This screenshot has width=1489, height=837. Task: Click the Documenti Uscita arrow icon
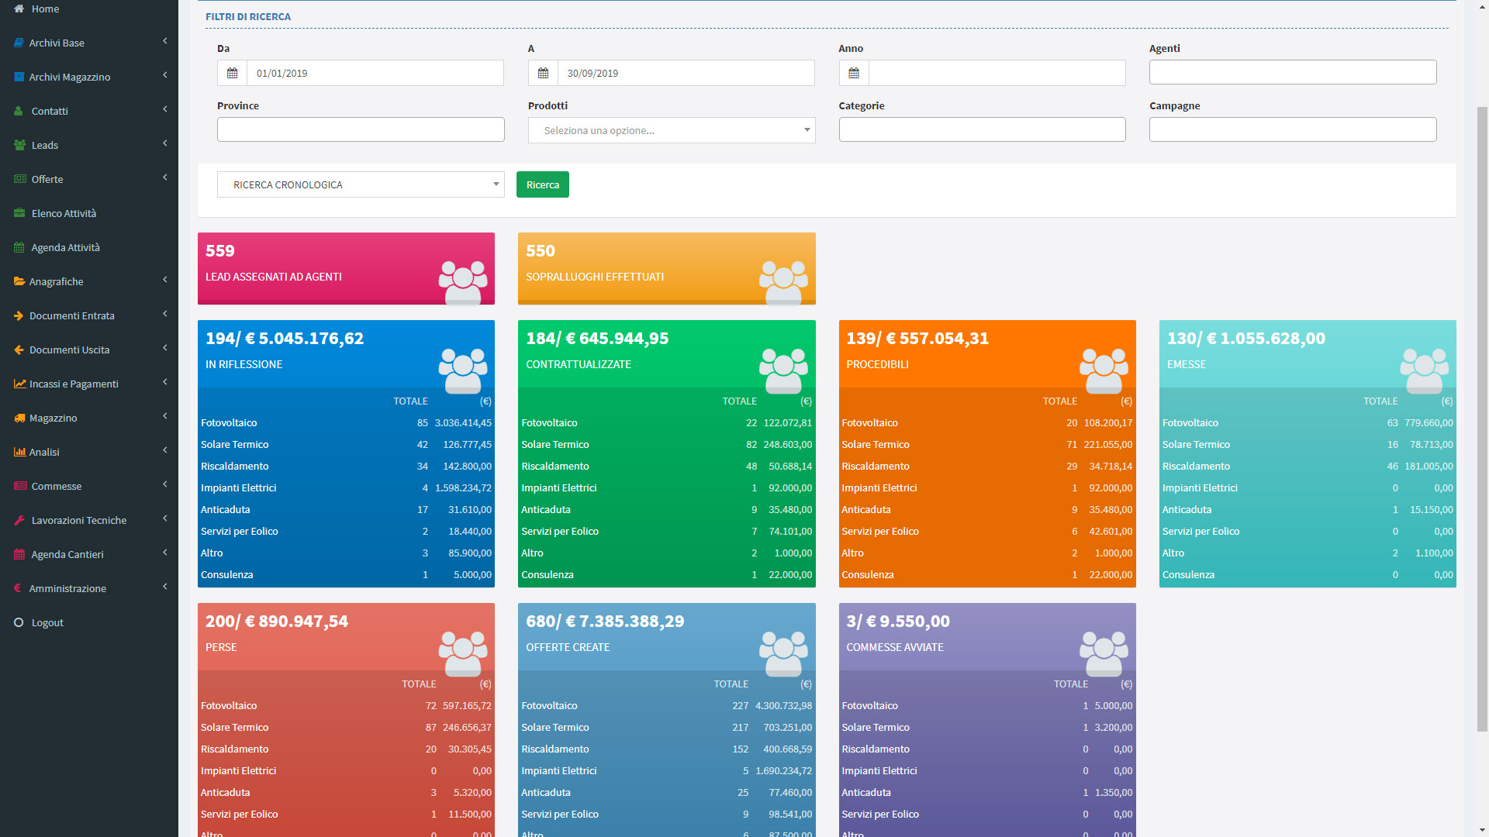click(x=19, y=350)
